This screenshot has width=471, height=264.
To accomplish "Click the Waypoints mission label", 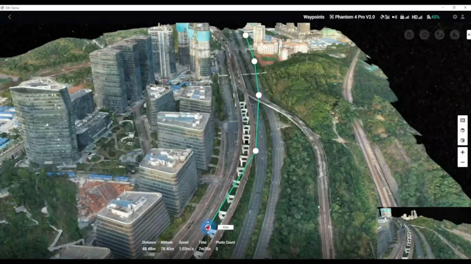I will click(x=314, y=17).
